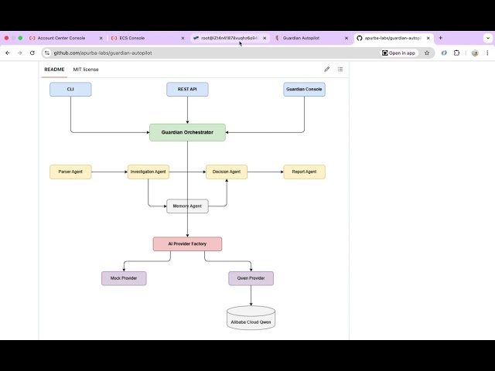Click the Alibaba Cloud Qwen cylinder

pos(251,318)
